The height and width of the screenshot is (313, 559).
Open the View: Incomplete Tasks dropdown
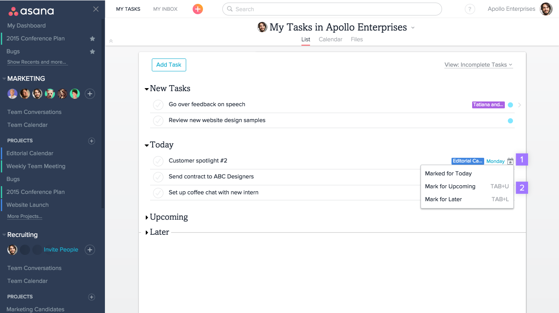[x=479, y=65]
